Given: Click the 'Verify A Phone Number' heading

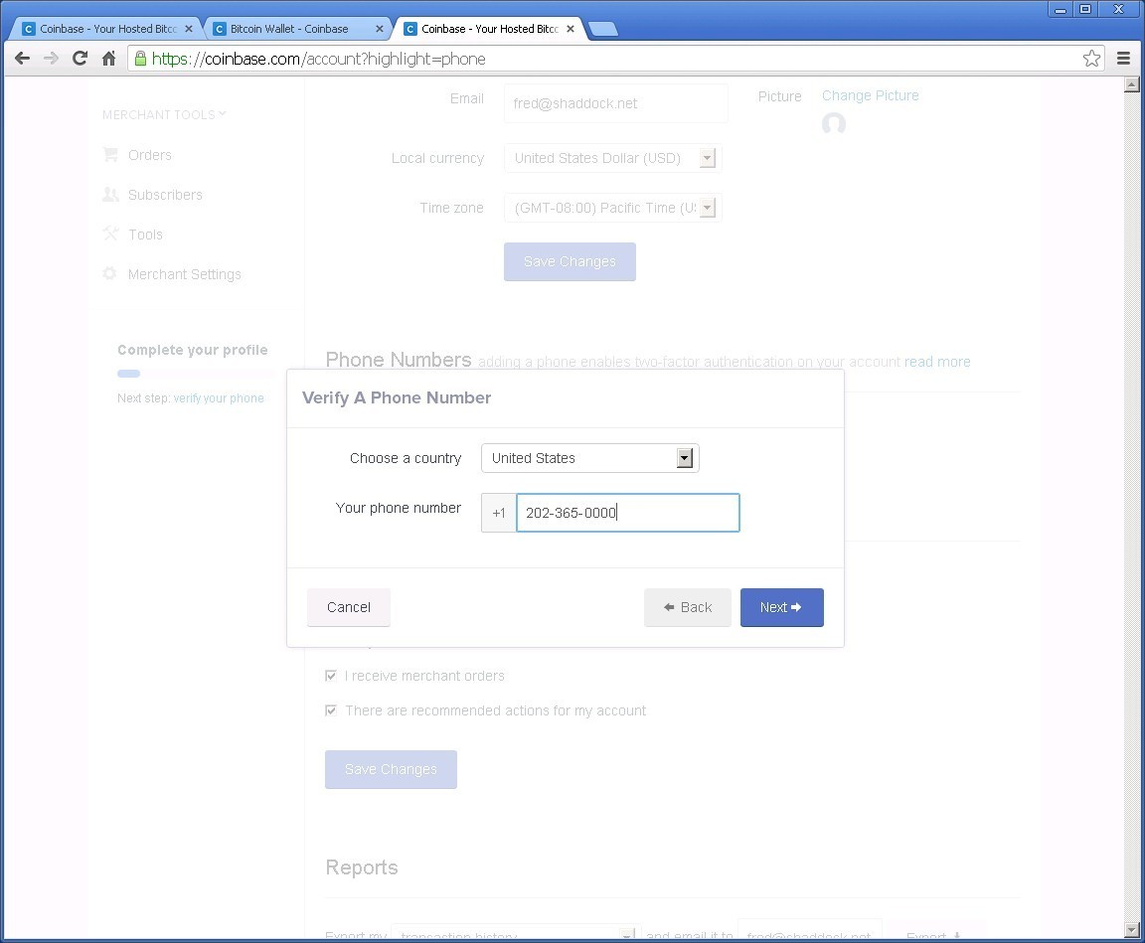Looking at the screenshot, I should 397,397.
